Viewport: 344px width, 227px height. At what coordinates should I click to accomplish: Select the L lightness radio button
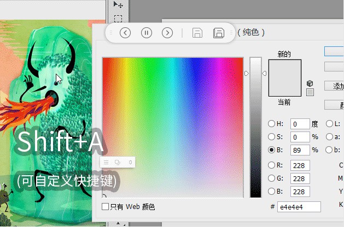pos(329,124)
